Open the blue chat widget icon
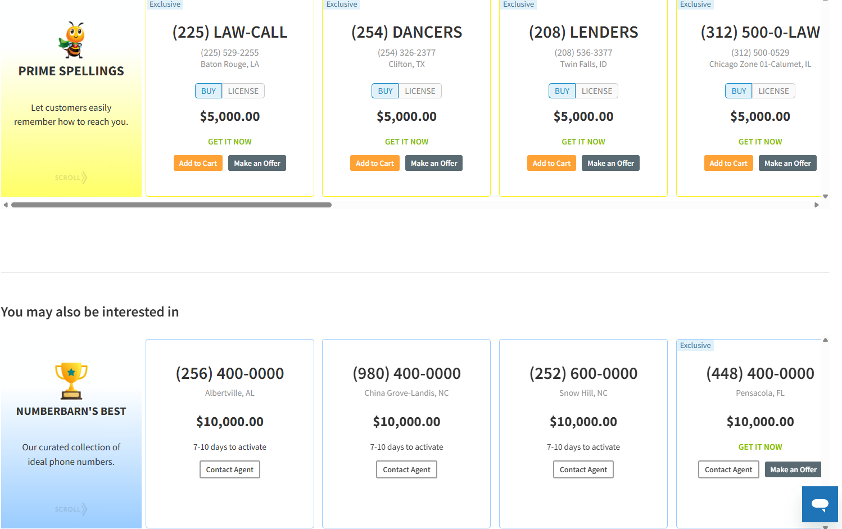This screenshot has height=529, width=842. (x=820, y=504)
